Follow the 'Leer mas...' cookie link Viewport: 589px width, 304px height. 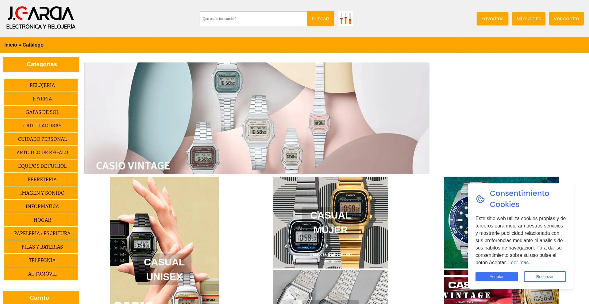520,263
